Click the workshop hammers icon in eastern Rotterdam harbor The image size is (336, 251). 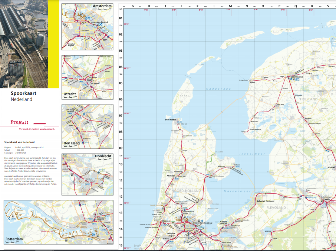pyautogui.click(x=93, y=235)
